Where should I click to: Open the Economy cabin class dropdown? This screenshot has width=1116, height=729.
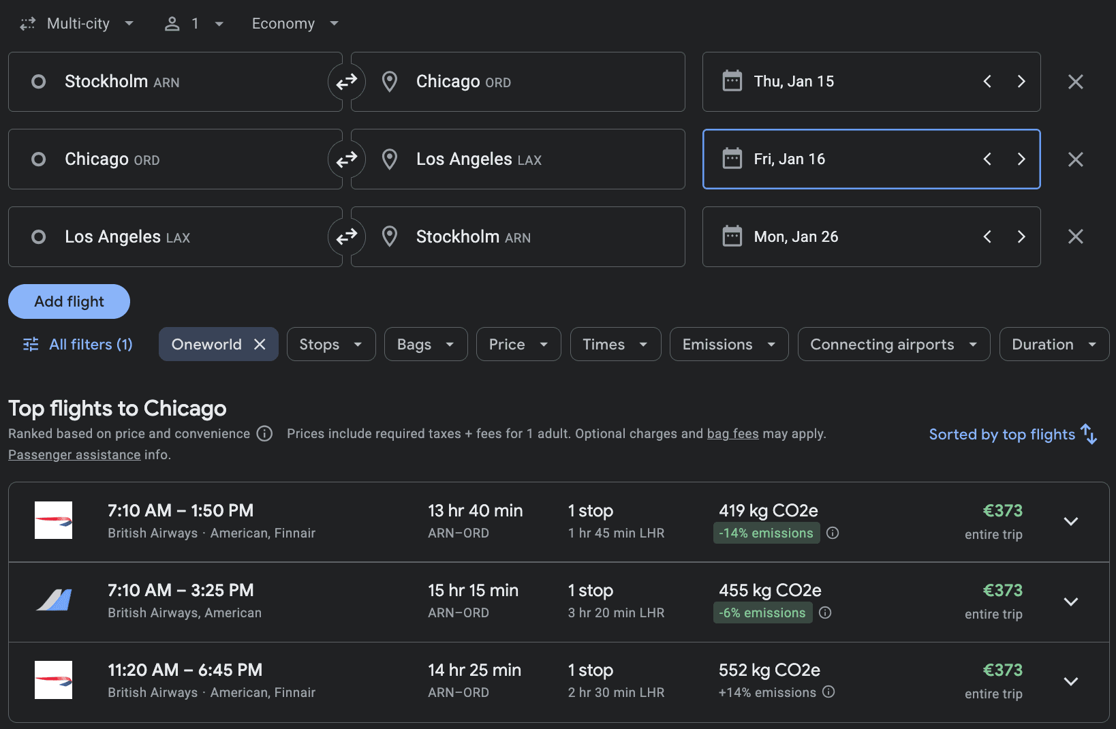point(294,24)
